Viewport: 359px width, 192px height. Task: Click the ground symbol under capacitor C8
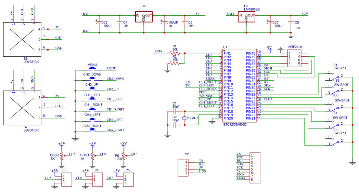click(x=291, y=37)
